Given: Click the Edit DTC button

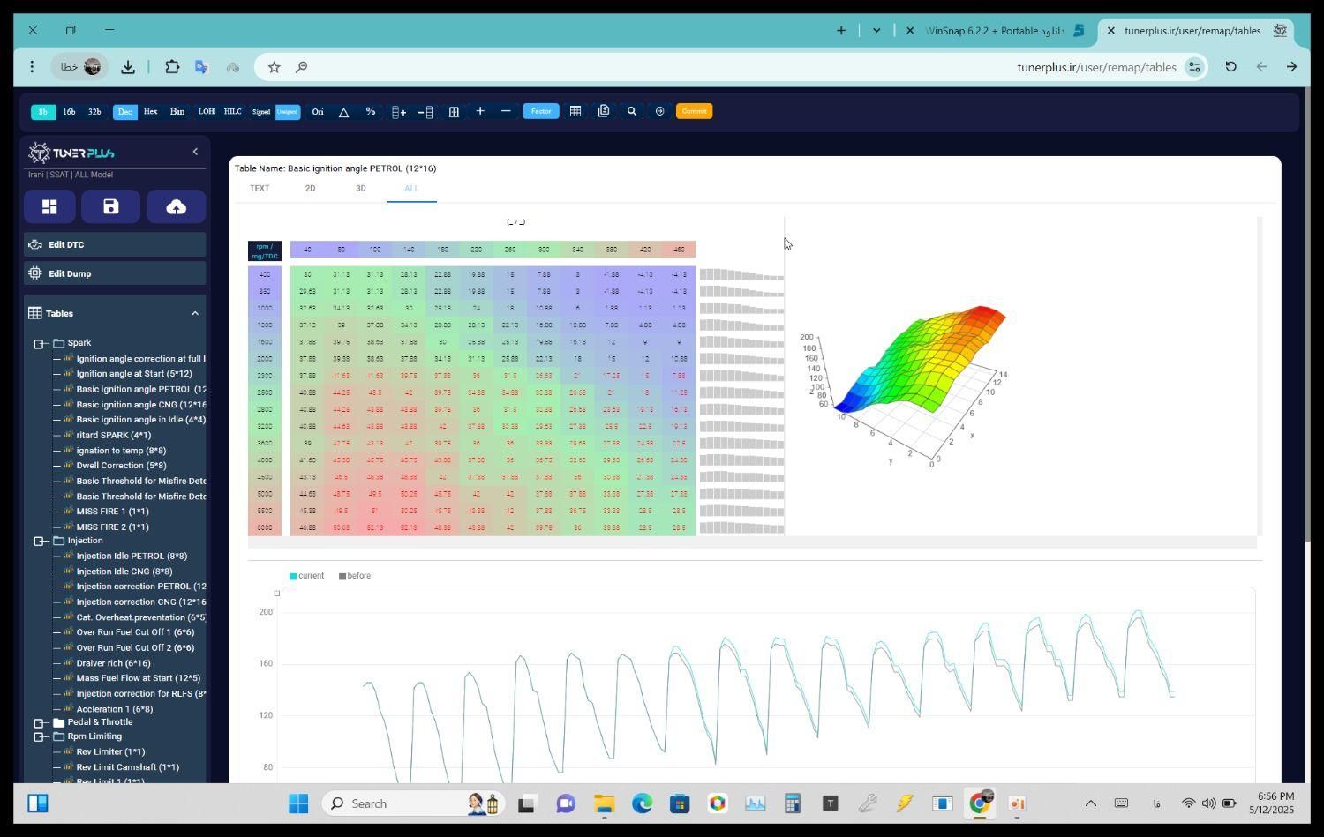Looking at the screenshot, I should pos(115,244).
